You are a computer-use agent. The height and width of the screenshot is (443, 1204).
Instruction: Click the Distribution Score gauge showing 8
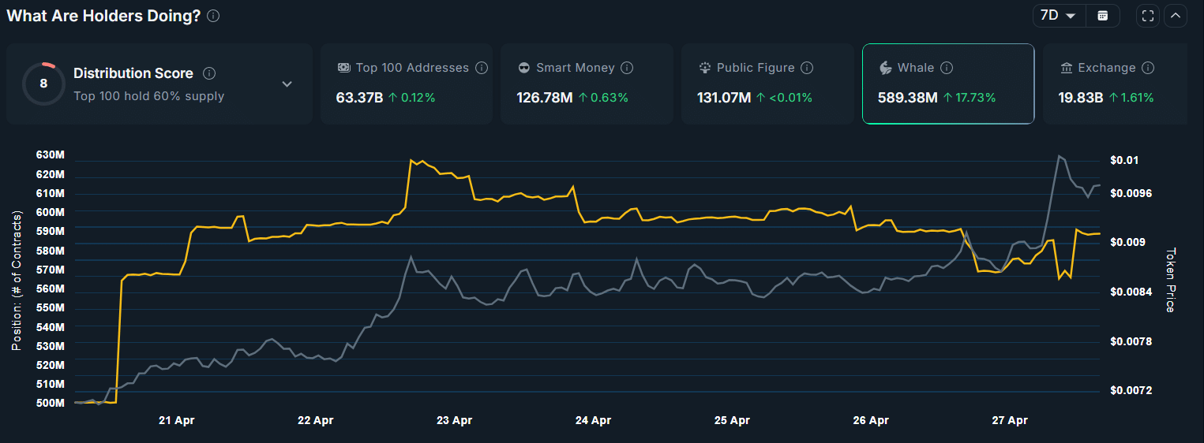click(x=43, y=84)
